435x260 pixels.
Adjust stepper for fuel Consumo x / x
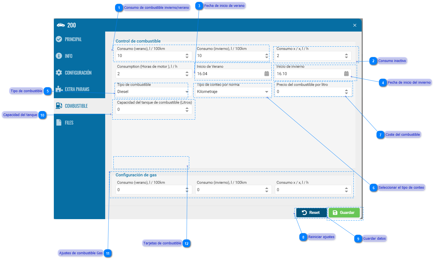coord(346,56)
